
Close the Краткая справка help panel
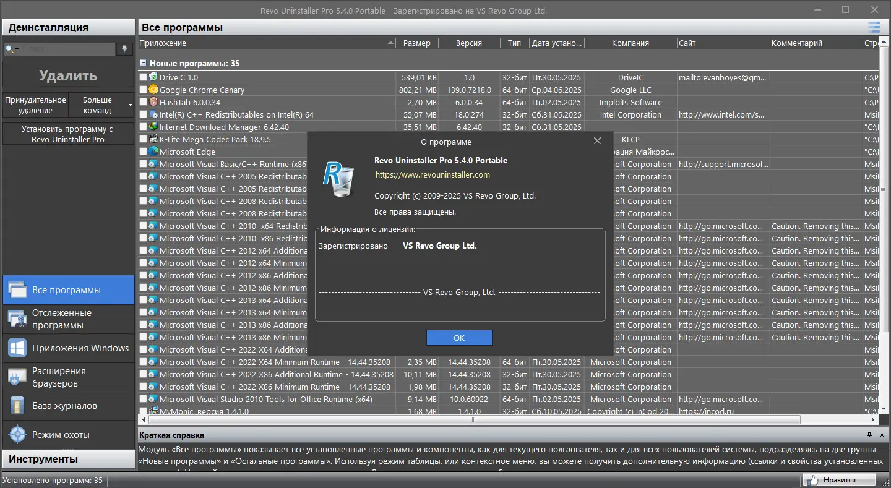click(x=882, y=435)
